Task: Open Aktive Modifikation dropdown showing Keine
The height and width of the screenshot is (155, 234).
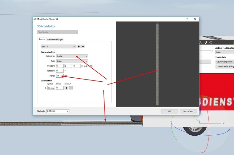Action: (x=225, y=52)
